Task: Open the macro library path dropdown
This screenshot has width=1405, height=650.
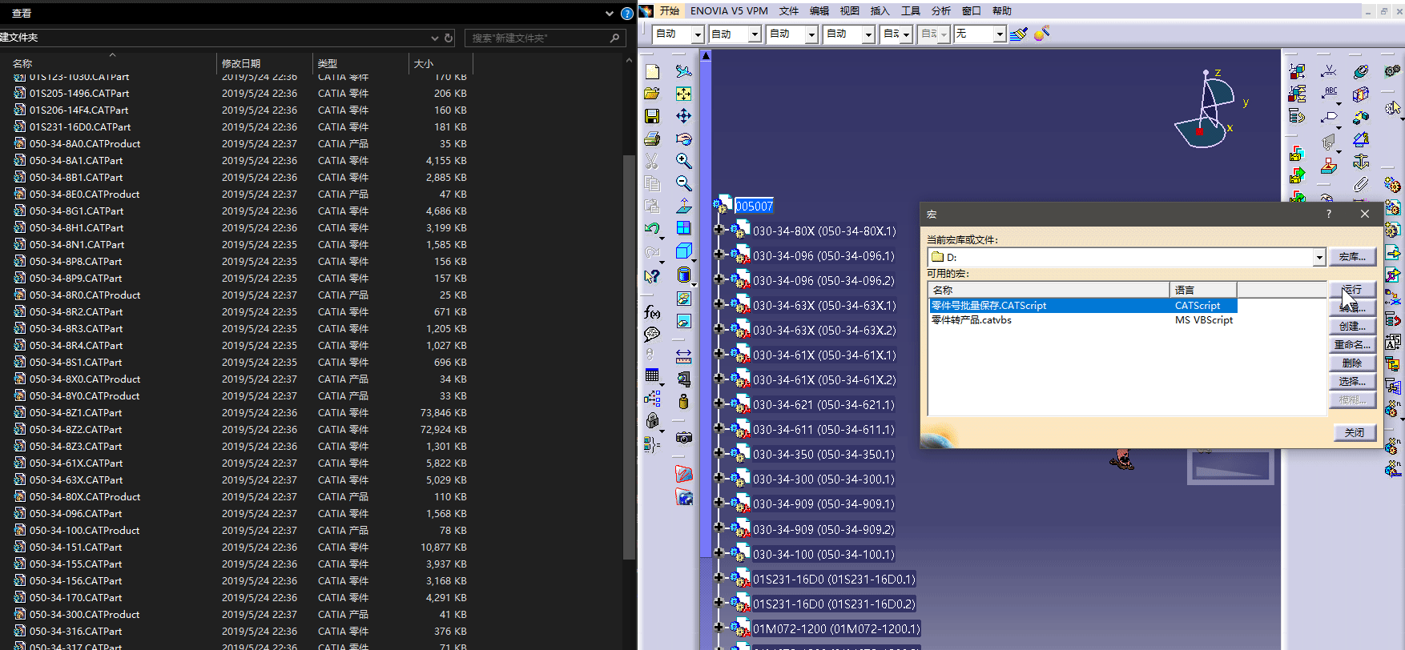Action: click(x=1318, y=257)
